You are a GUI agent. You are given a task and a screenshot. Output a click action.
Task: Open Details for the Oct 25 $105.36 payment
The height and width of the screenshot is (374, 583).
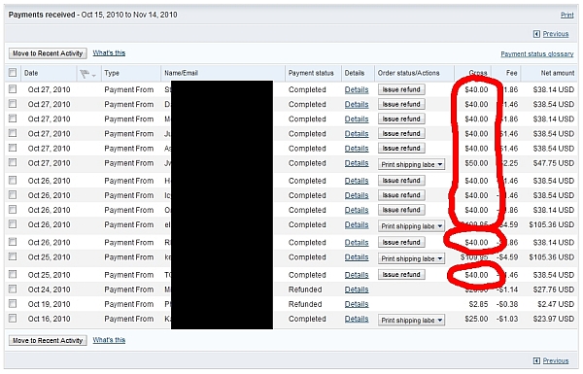pos(357,257)
